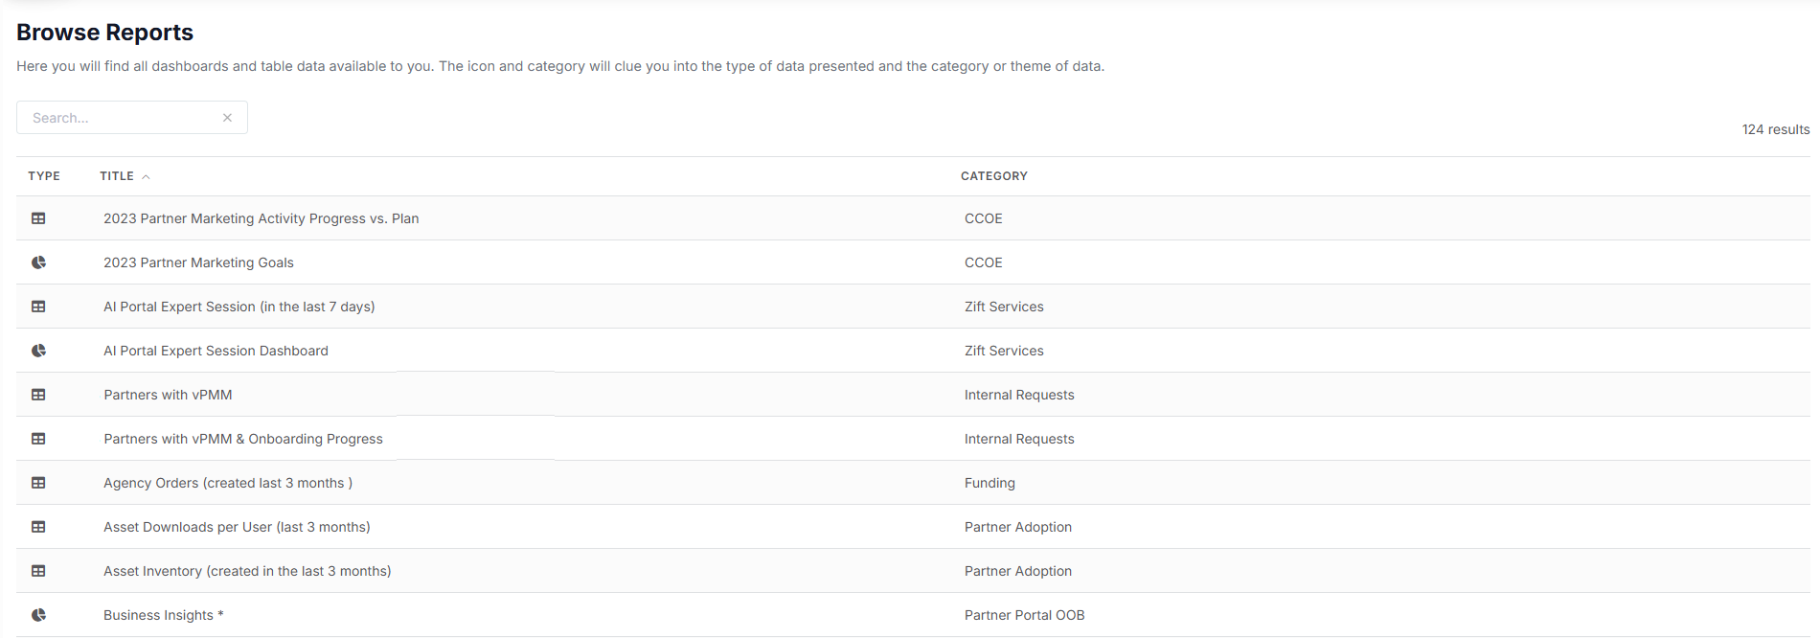
Task: Click the Type column header
Action: tap(44, 176)
